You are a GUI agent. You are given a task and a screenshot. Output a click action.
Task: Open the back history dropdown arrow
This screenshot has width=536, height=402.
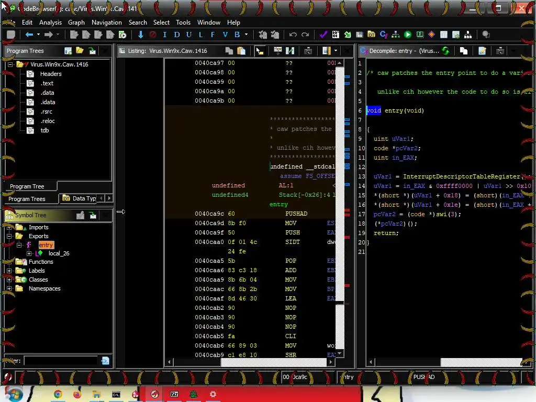[x=38, y=35]
